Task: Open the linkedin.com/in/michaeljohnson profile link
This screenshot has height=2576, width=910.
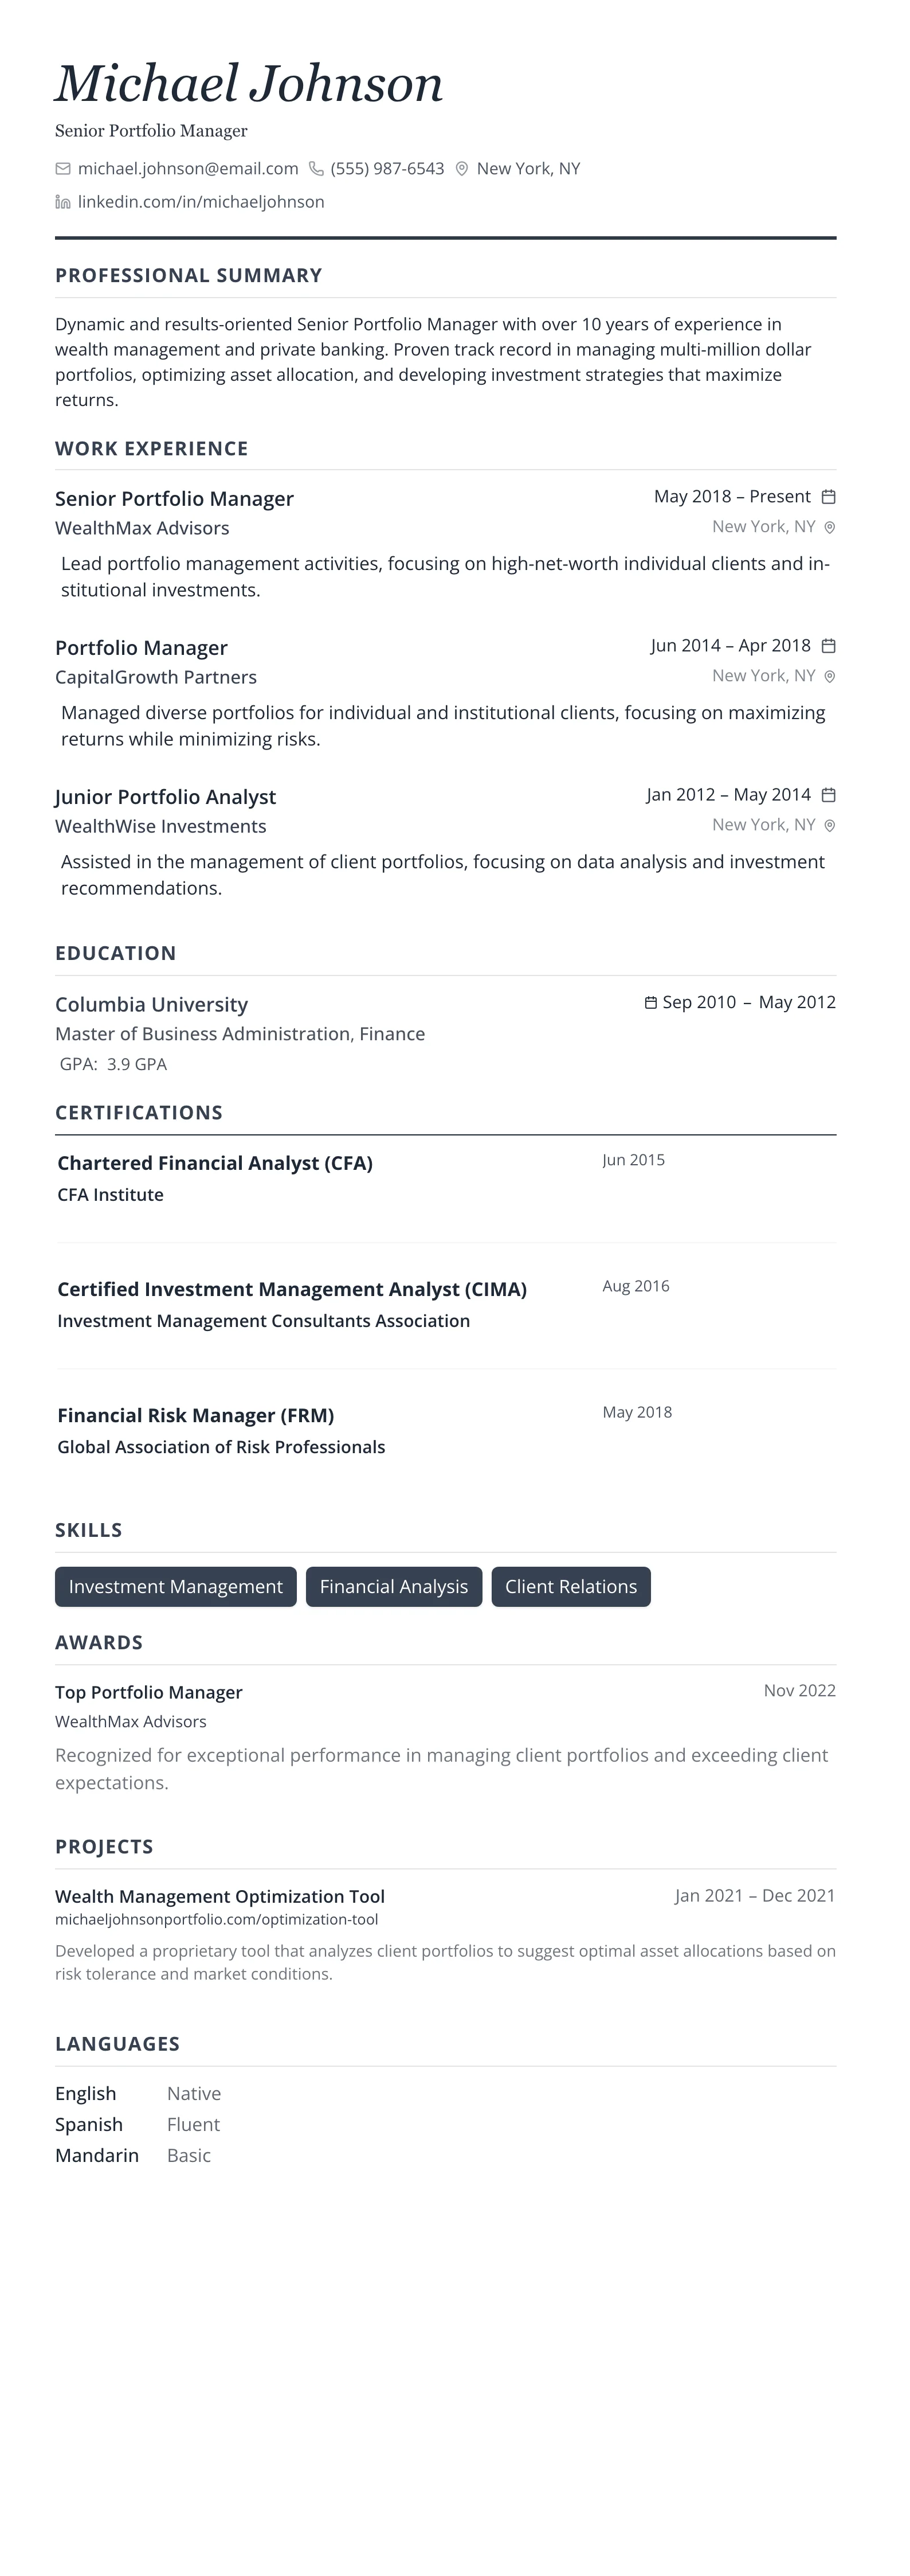Action: [201, 202]
